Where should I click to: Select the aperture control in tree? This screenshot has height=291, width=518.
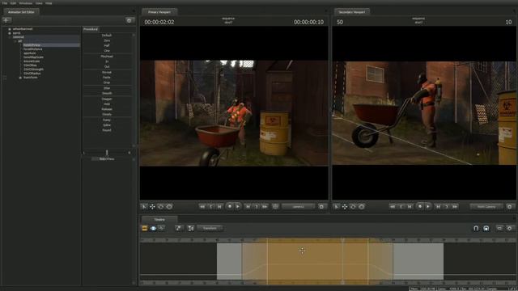pyautogui.click(x=30, y=53)
